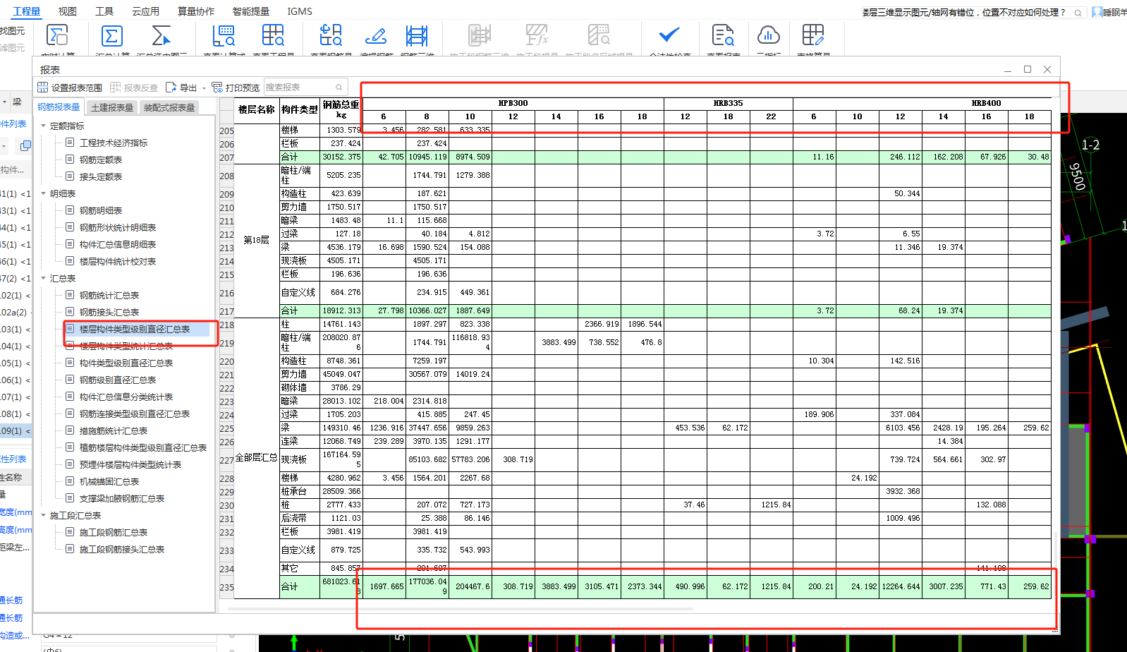This screenshot has height=652, width=1127.
Task: Collapse the 汇总表 tree group
Action: click(x=44, y=278)
